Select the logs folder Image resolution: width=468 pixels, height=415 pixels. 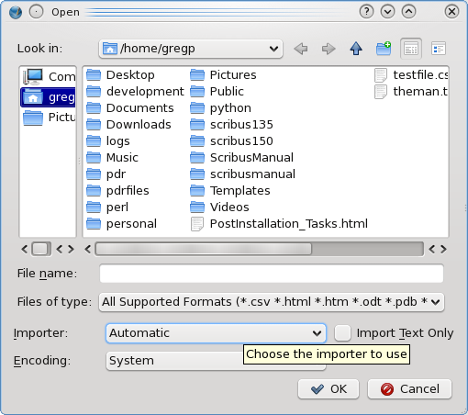tap(108, 141)
